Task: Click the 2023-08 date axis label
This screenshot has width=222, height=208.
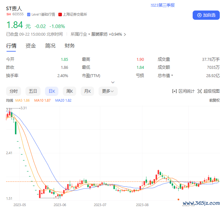Action: tap(142, 205)
